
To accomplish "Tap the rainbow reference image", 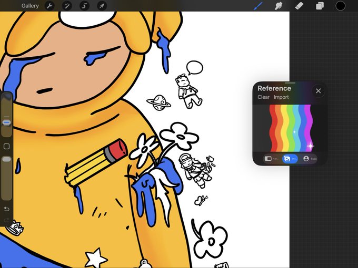I will point(291,128).
